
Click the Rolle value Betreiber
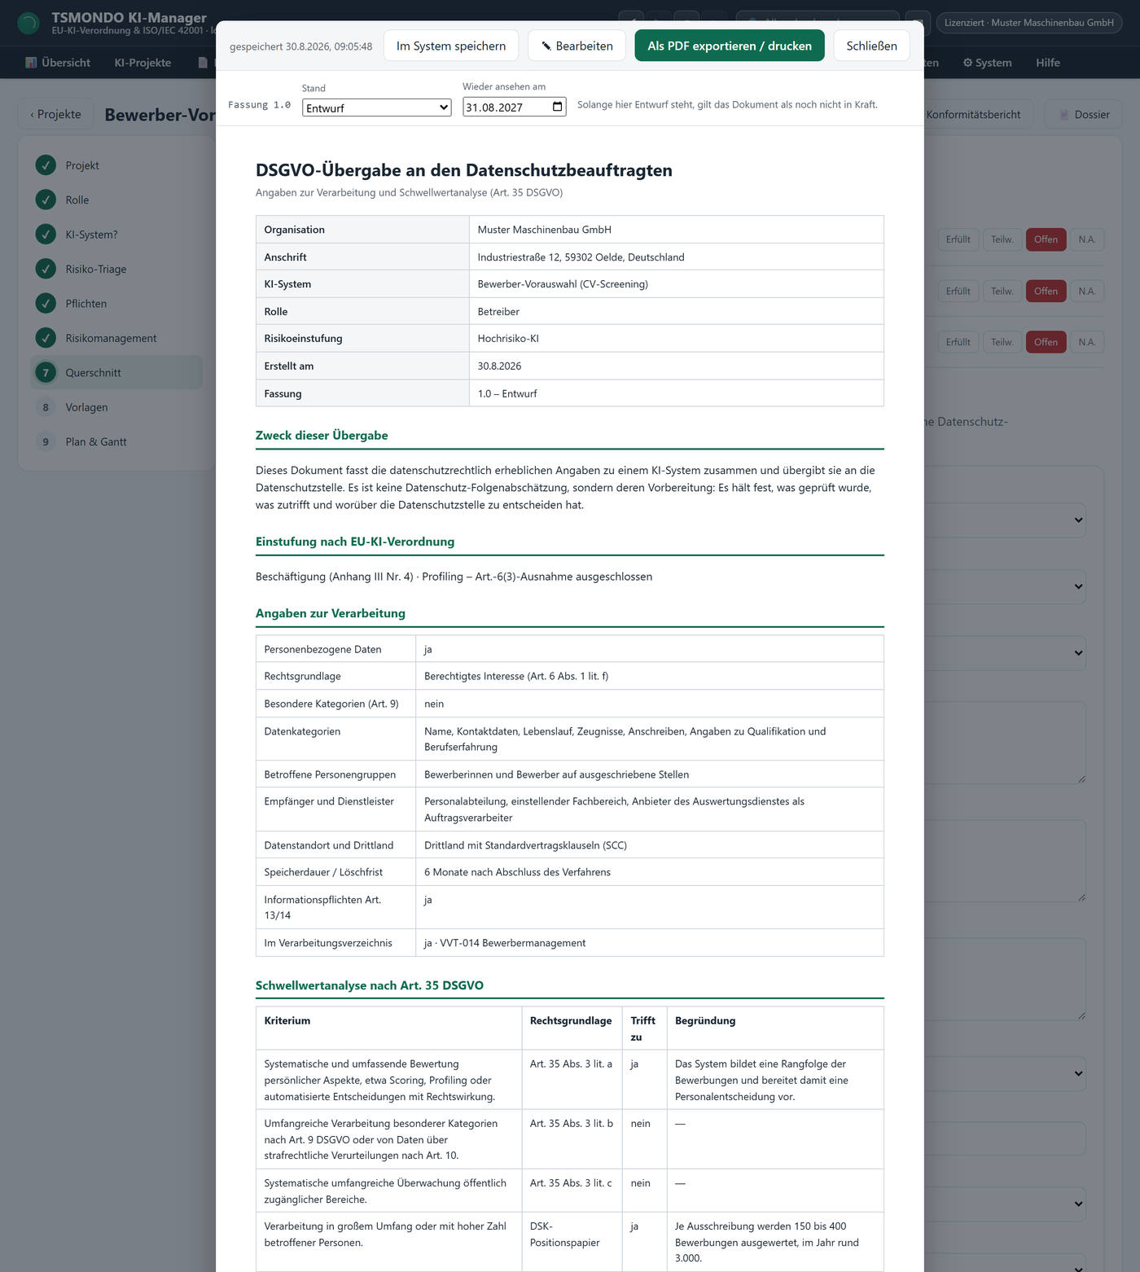(x=498, y=312)
